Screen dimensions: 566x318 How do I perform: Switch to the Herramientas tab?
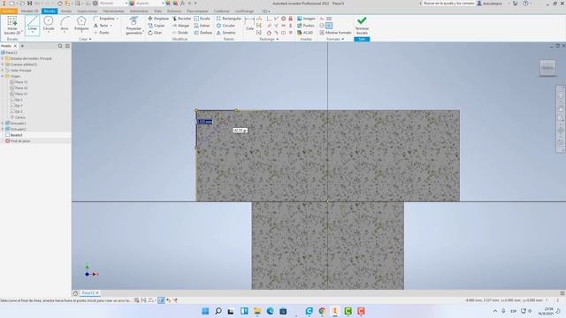tap(113, 11)
